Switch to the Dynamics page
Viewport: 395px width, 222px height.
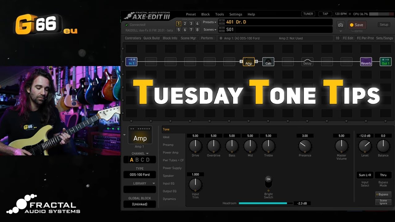169,199
